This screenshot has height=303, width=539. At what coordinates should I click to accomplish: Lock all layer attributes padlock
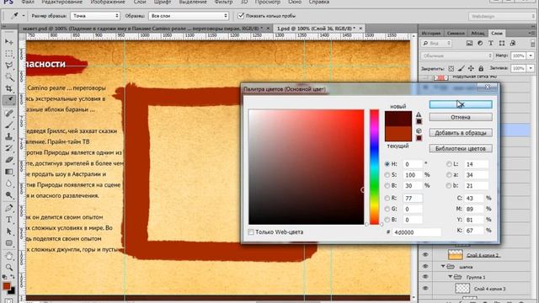point(481,69)
